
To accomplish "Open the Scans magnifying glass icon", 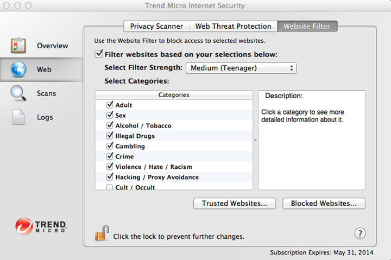I will point(18,93).
